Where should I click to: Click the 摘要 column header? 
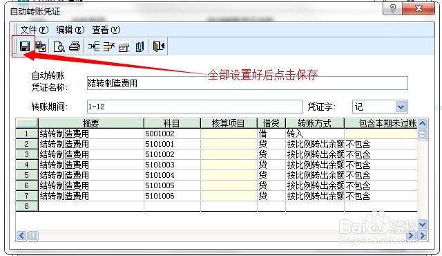point(90,123)
